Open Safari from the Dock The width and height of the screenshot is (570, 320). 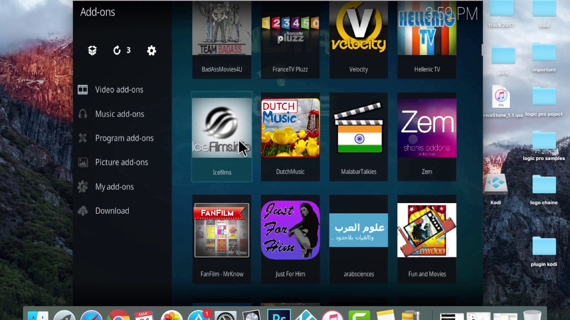91,315
